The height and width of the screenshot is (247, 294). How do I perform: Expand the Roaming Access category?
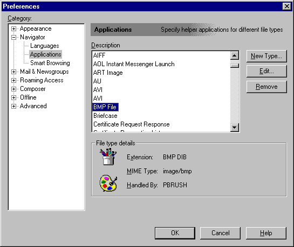pos(13,80)
